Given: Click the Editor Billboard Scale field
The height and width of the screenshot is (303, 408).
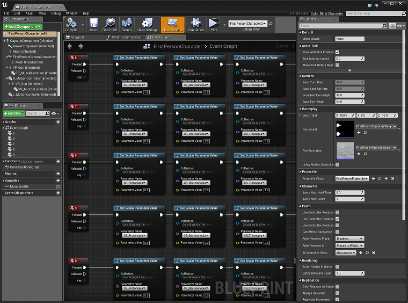Looking at the screenshot, I should pos(349,273).
